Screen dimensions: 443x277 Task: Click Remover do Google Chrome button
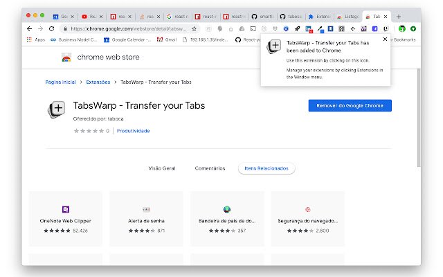point(350,105)
